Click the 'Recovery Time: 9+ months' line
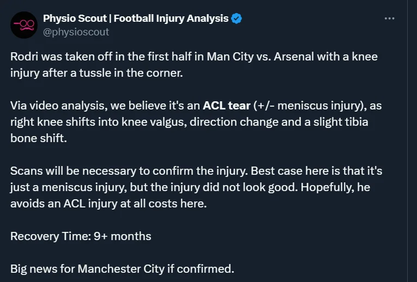 (81, 236)
